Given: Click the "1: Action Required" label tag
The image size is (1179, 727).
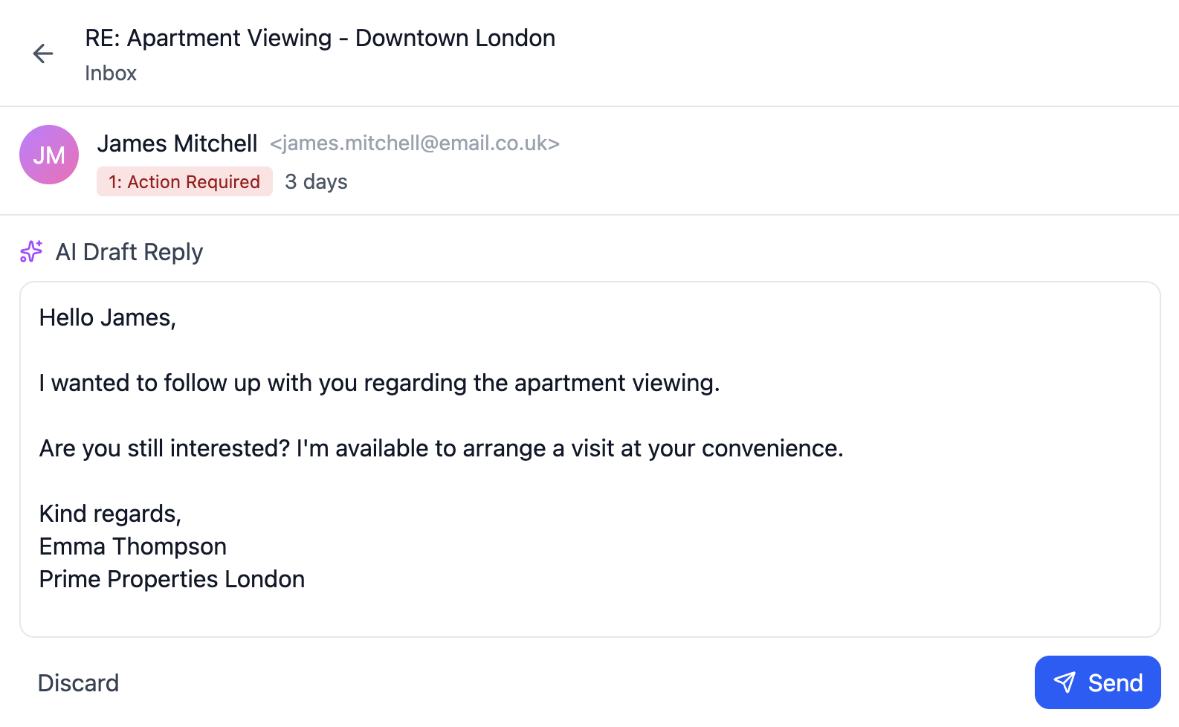Looking at the screenshot, I should tap(184, 182).
